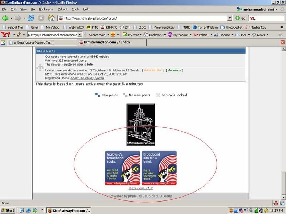Click the Broadband kita teruk betul banner
The width and height of the screenshot is (286, 214).
pyautogui.click(x=159, y=168)
